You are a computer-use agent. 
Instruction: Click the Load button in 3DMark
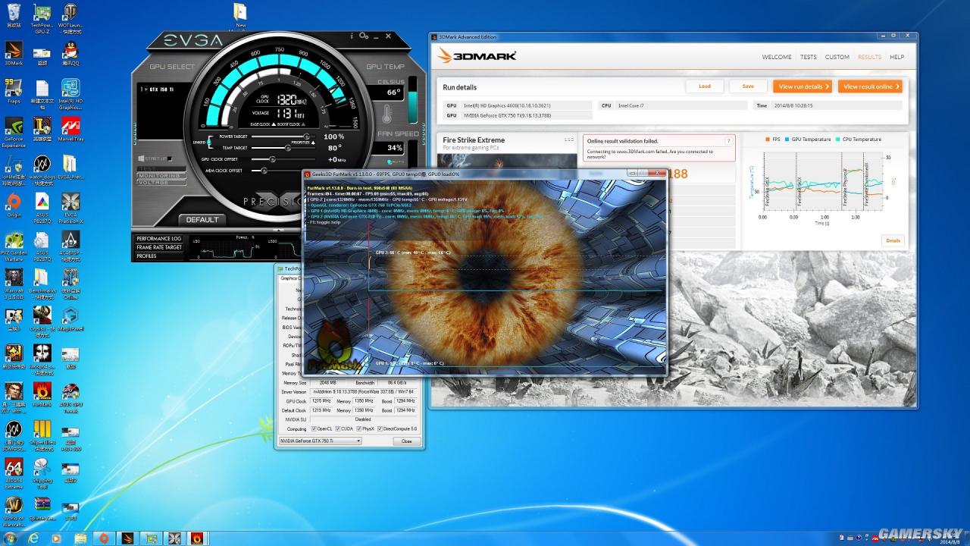[705, 86]
